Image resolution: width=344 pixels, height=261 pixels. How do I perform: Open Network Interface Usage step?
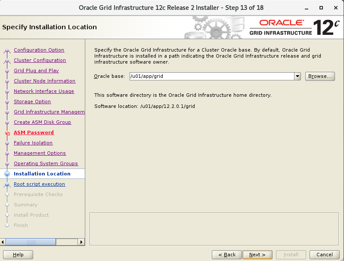[x=44, y=91]
